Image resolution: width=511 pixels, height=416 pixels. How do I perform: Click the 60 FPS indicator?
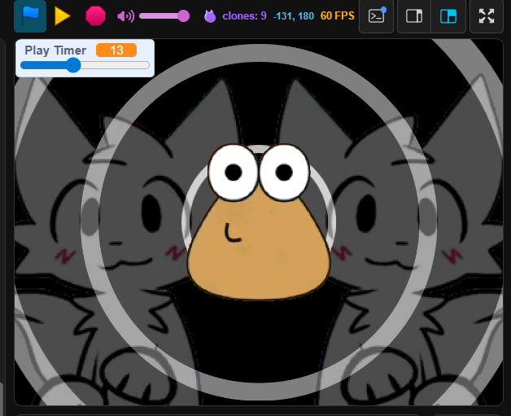(x=338, y=15)
